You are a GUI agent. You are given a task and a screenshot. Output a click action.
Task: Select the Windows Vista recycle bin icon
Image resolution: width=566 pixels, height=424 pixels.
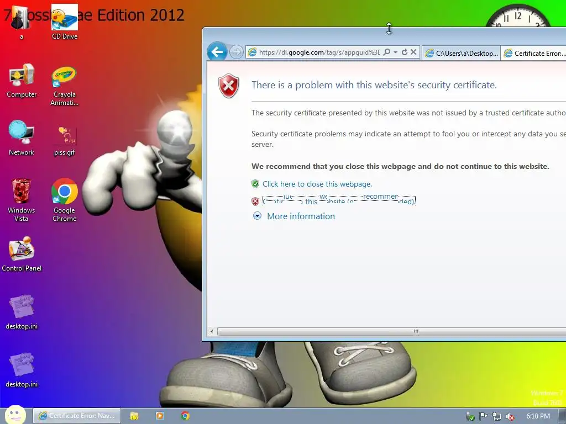pos(22,199)
